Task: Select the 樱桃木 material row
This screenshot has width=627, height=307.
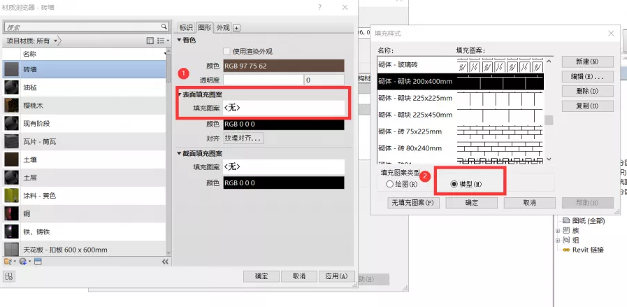Action: 84,106
